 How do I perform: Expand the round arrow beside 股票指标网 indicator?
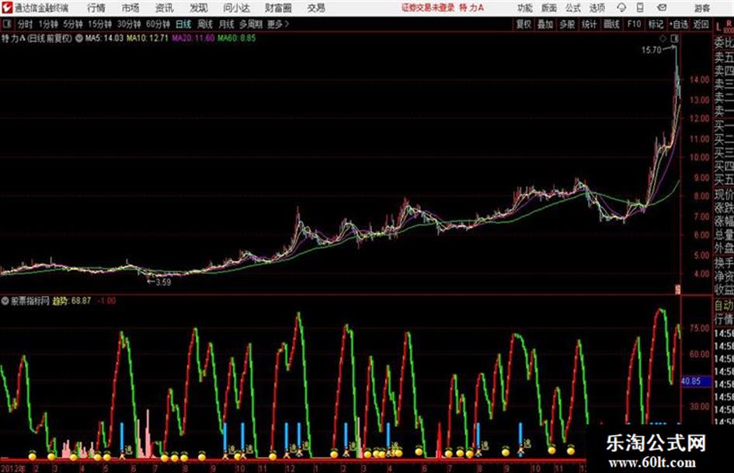coord(5,301)
